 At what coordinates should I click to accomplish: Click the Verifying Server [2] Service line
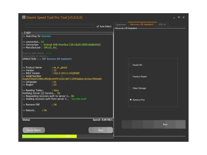point(41,93)
